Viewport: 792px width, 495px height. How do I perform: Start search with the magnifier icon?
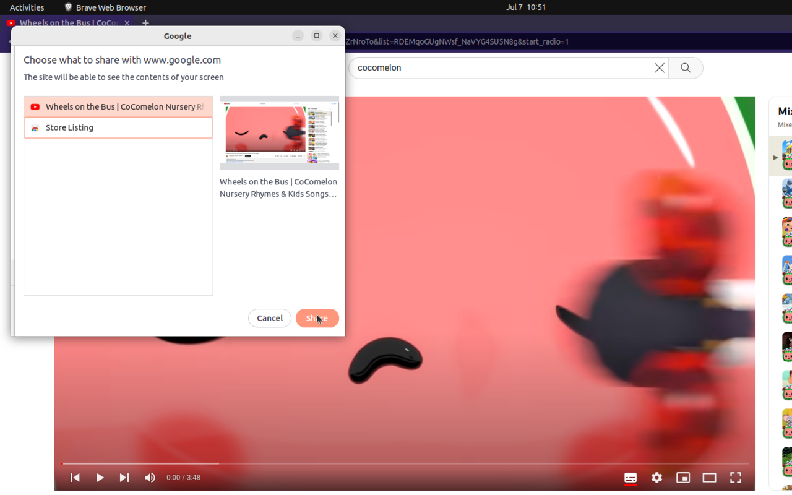(x=686, y=67)
